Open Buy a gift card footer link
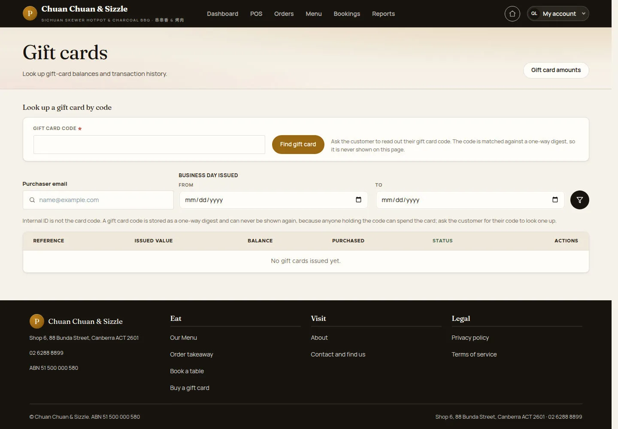Screen dimensions: 618x429 190,388
